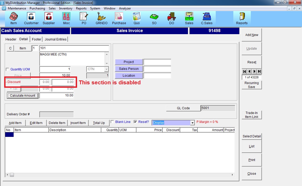Open the C.Sales cash register icon
The width and height of the screenshot is (302, 186).
point(207,18)
